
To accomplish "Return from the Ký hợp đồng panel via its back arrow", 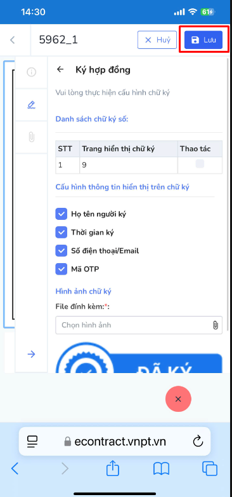I will click(60, 69).
